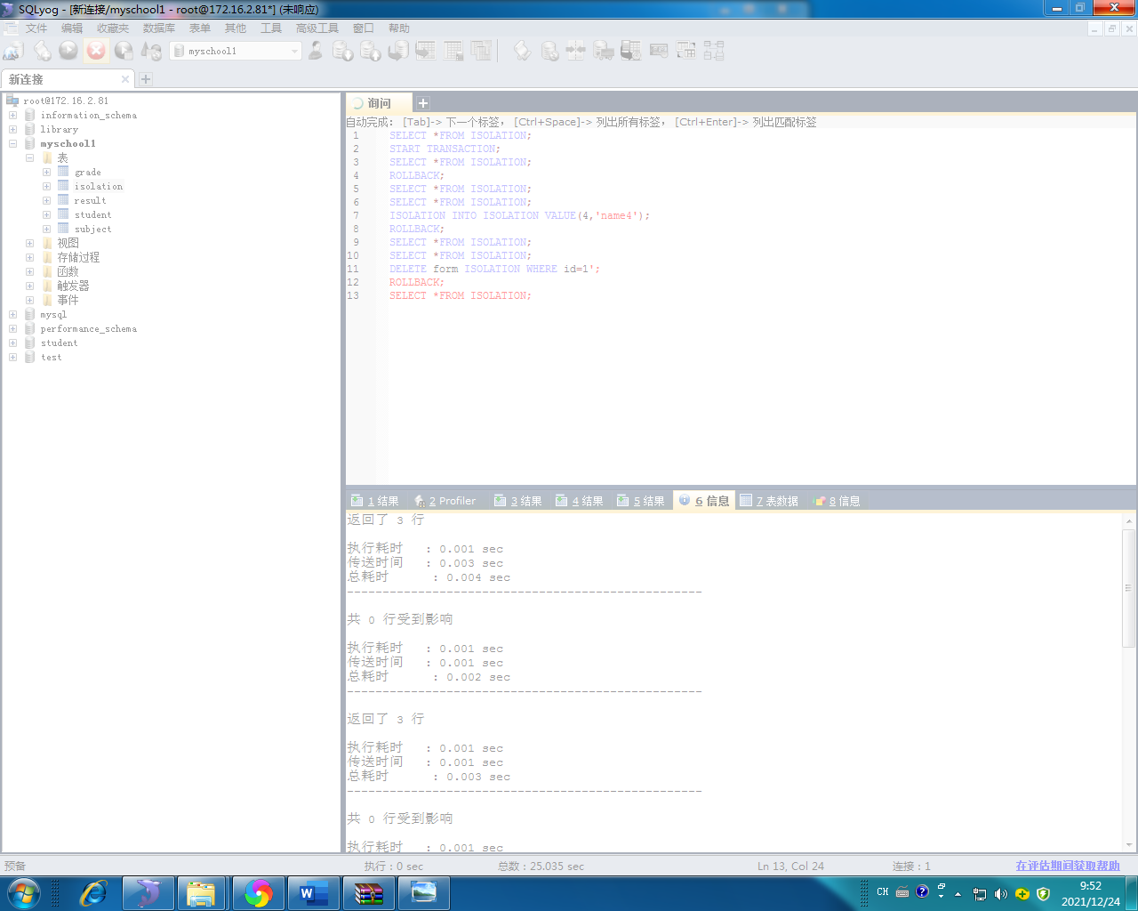Click the messages pane scrollbar thumb

pos(1129,587)
